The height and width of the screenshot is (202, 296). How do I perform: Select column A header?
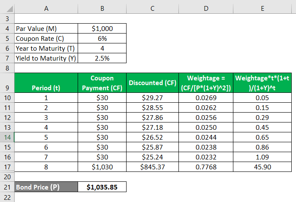pyautogui.click(x=46, y=7)
